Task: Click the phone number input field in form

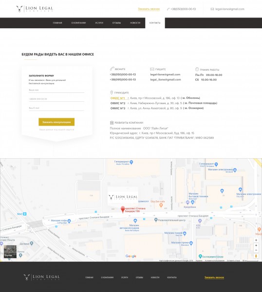Action: click(56, 99)
